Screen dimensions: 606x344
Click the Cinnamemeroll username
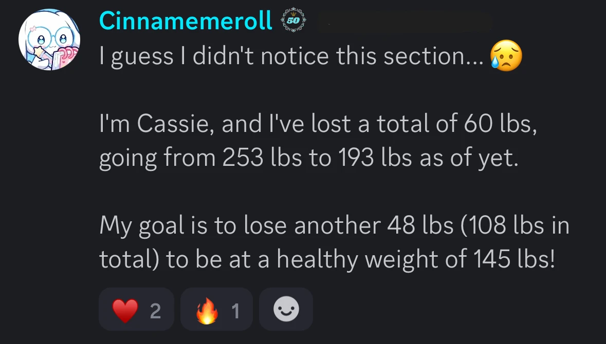pyautogui.click(x=186, y=21)
